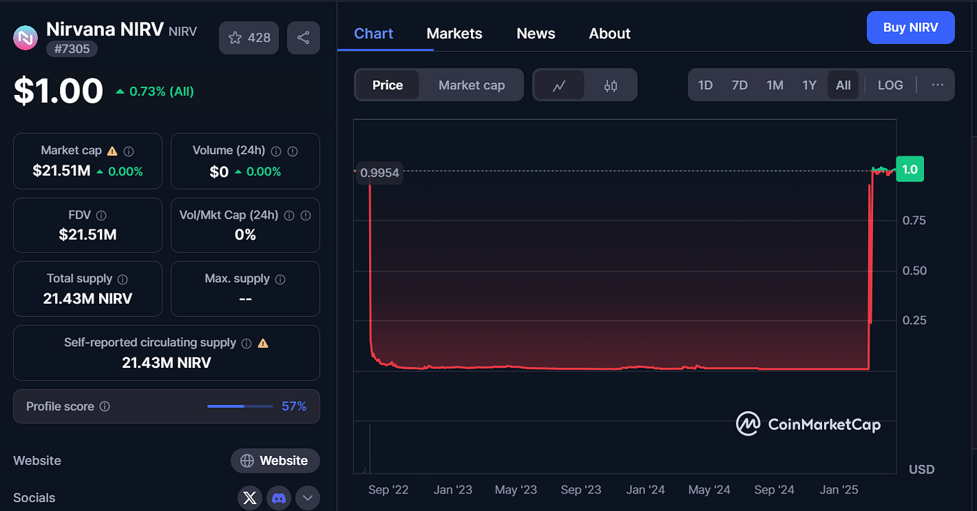Switch chart to line view icon
Image resolution: width=977 pixels, height=511 pixels.
(559, 85)
